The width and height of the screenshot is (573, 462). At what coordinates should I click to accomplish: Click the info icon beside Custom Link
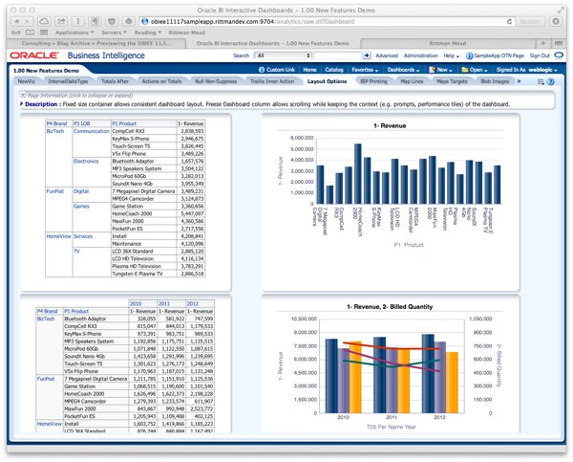click(262, 70)
